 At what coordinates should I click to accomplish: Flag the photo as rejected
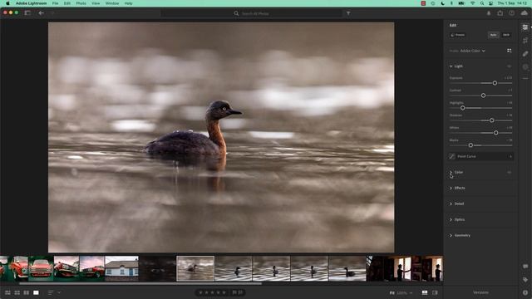240,292
